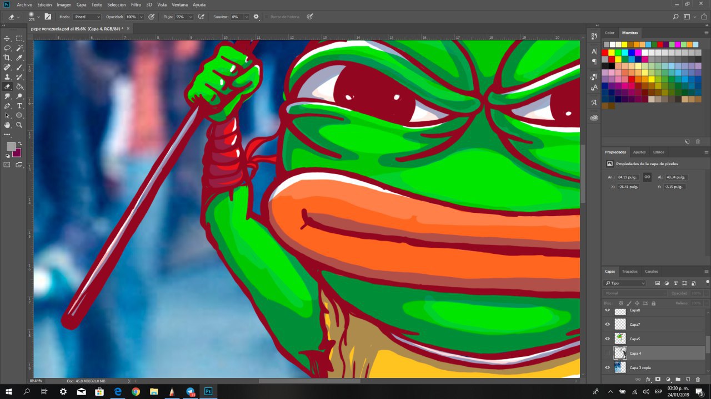Hide the Capa5 layer
This screenshot has height=399, width=711.
pos(607,339)
